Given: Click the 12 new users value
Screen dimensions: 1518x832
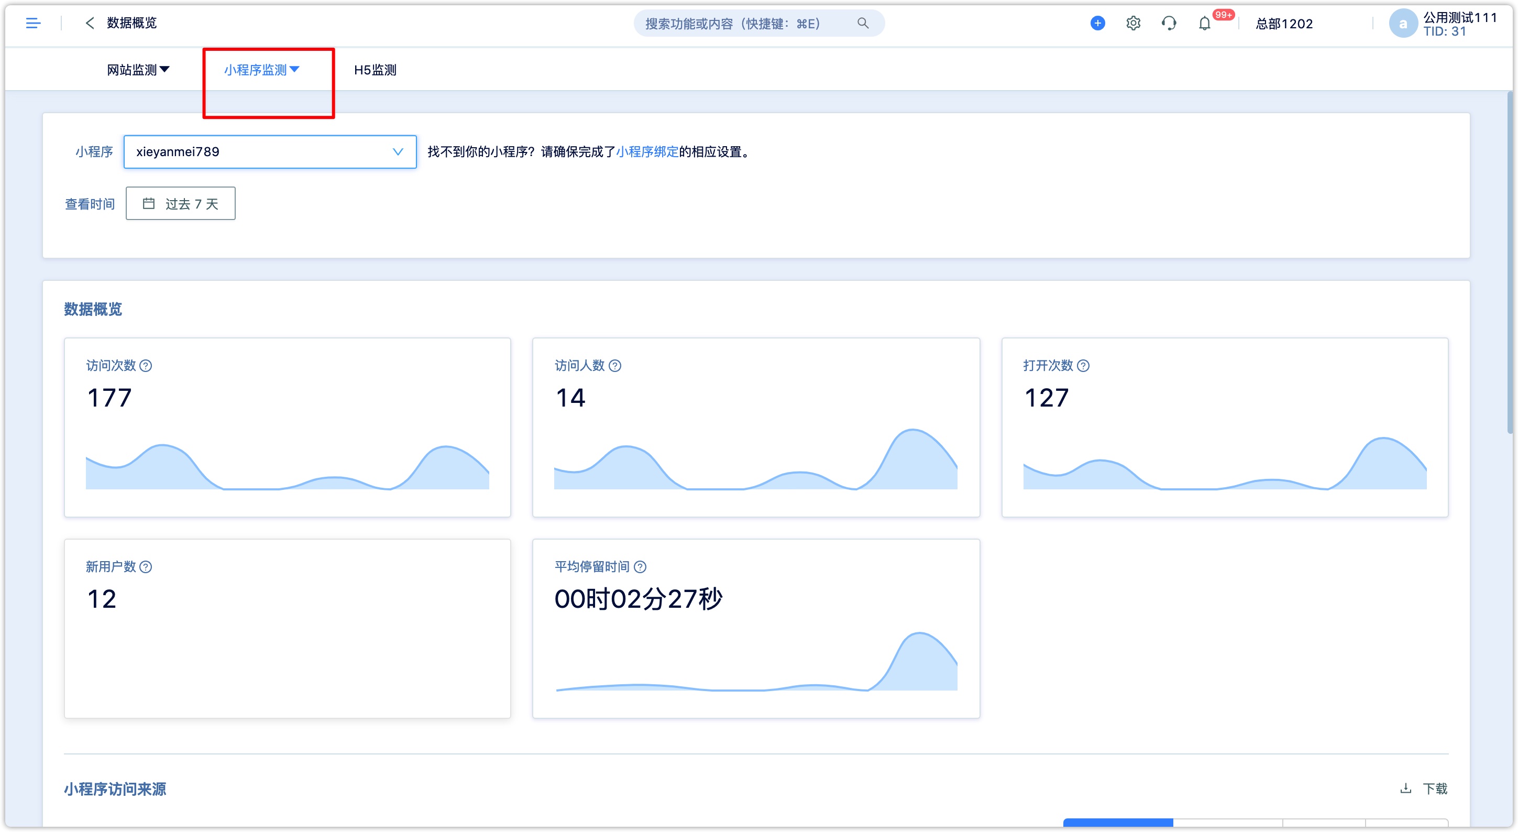Looking at the screenshot, I should [x=102, y=599].
